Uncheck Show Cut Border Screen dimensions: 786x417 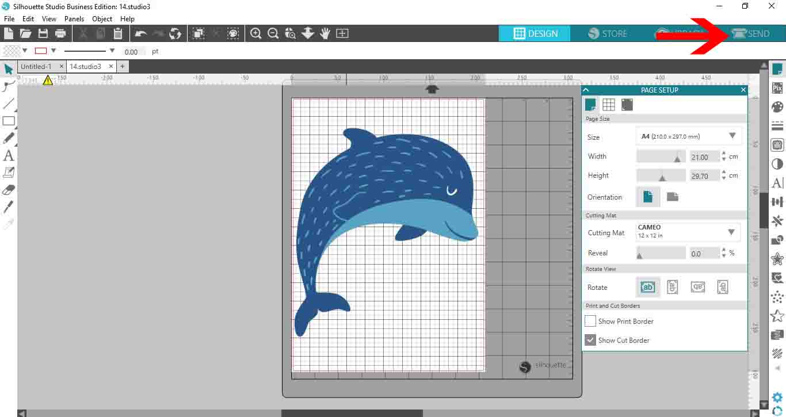[590, 340]
